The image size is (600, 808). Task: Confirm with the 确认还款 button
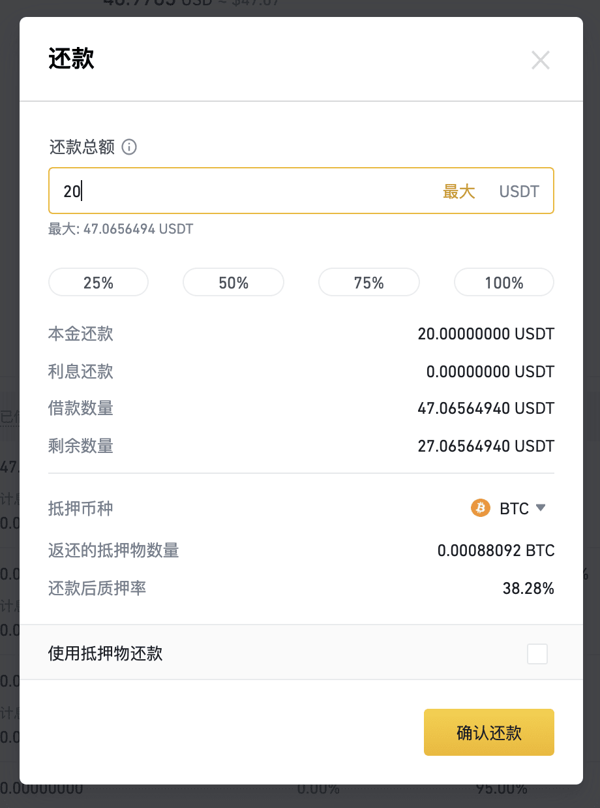pos(489,732)
